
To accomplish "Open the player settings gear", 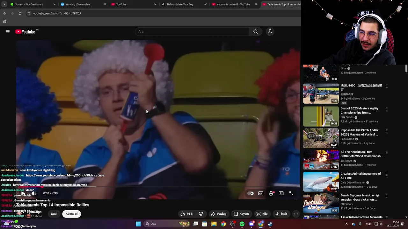I will [x=271, y=193].
